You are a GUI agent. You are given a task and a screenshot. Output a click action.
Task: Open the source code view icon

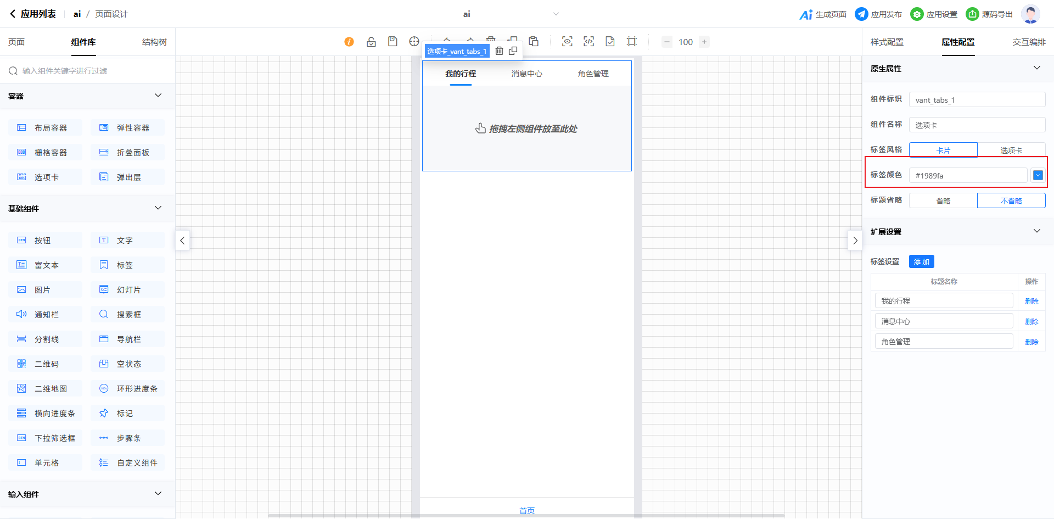pos(588,42)
